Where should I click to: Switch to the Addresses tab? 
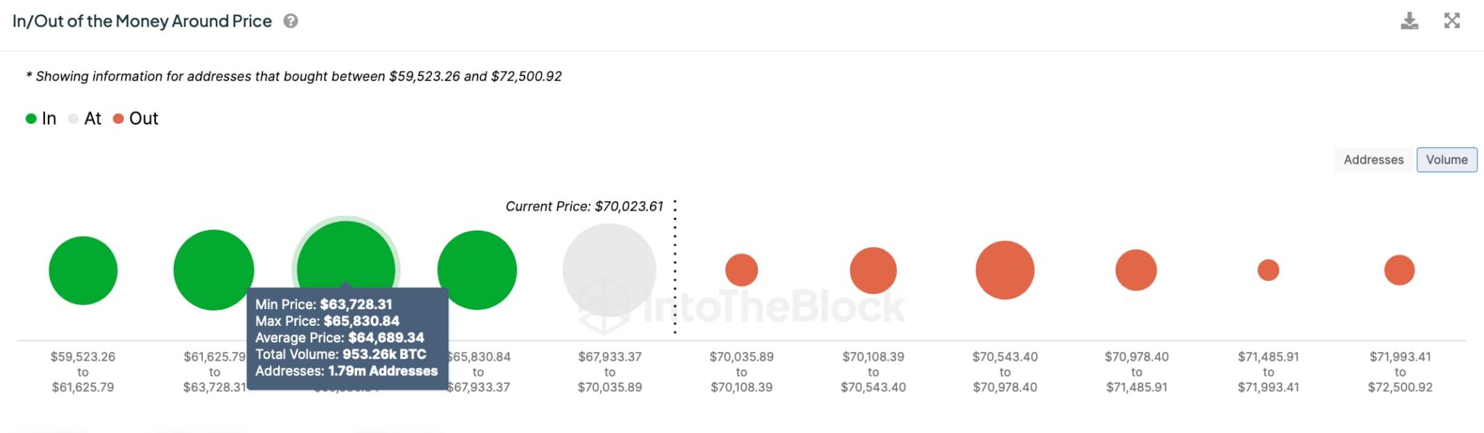[x=1373, y=160]
